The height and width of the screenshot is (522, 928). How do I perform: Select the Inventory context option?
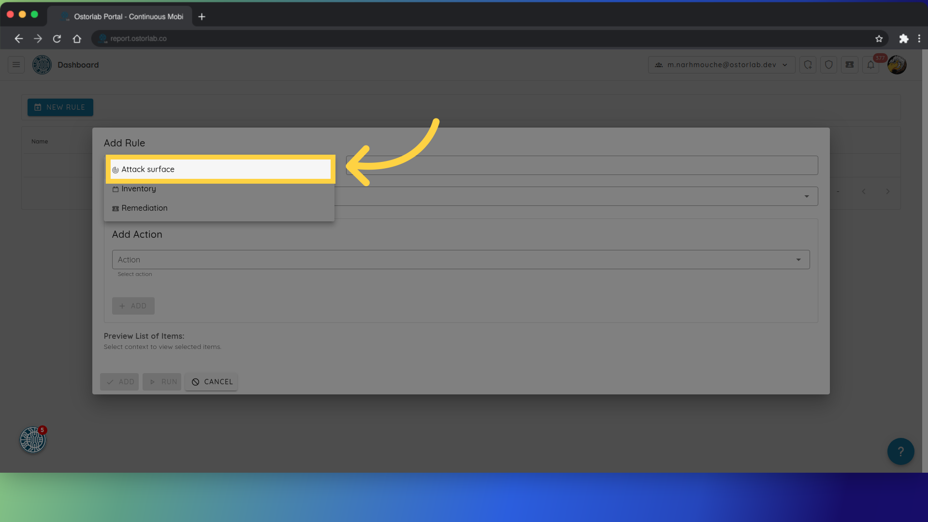tap(138, 188)
